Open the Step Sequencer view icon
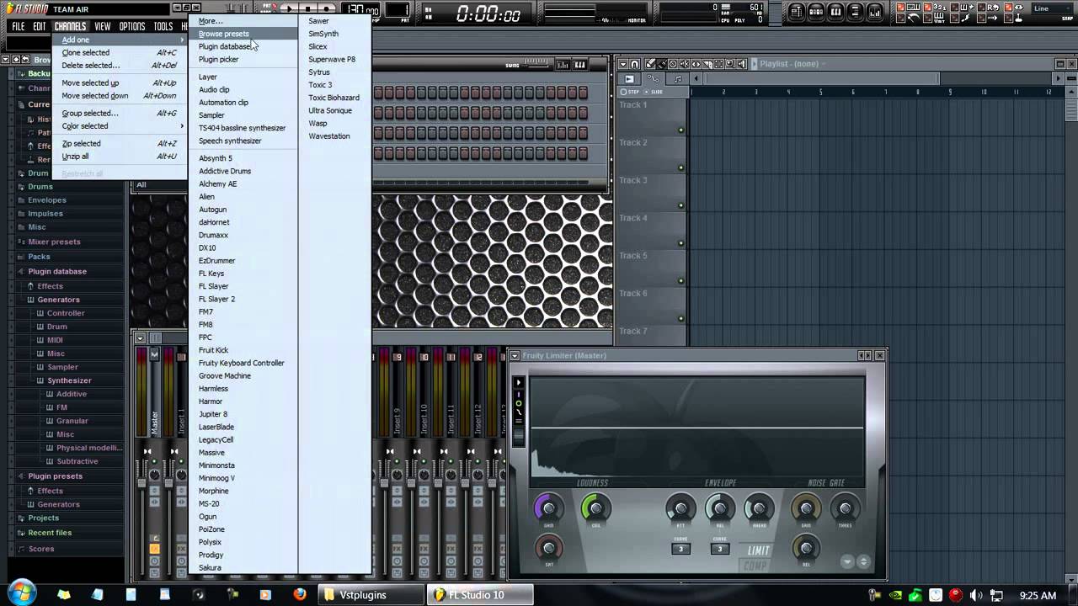 [816, 12]
